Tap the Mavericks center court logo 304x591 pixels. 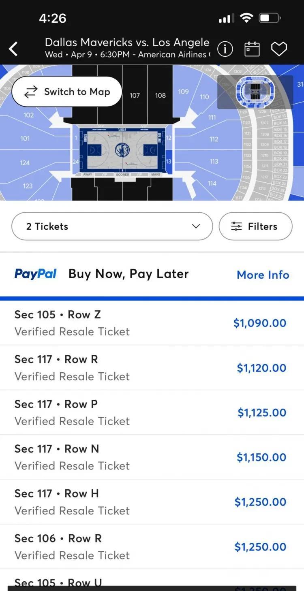tap(122, 149)
